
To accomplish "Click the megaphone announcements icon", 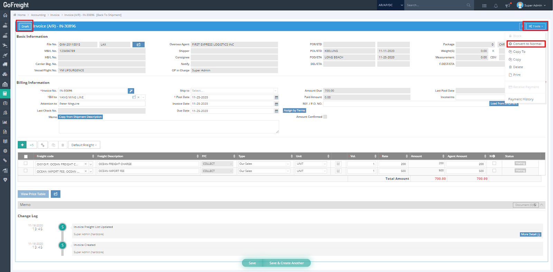I will pos(507,6).
